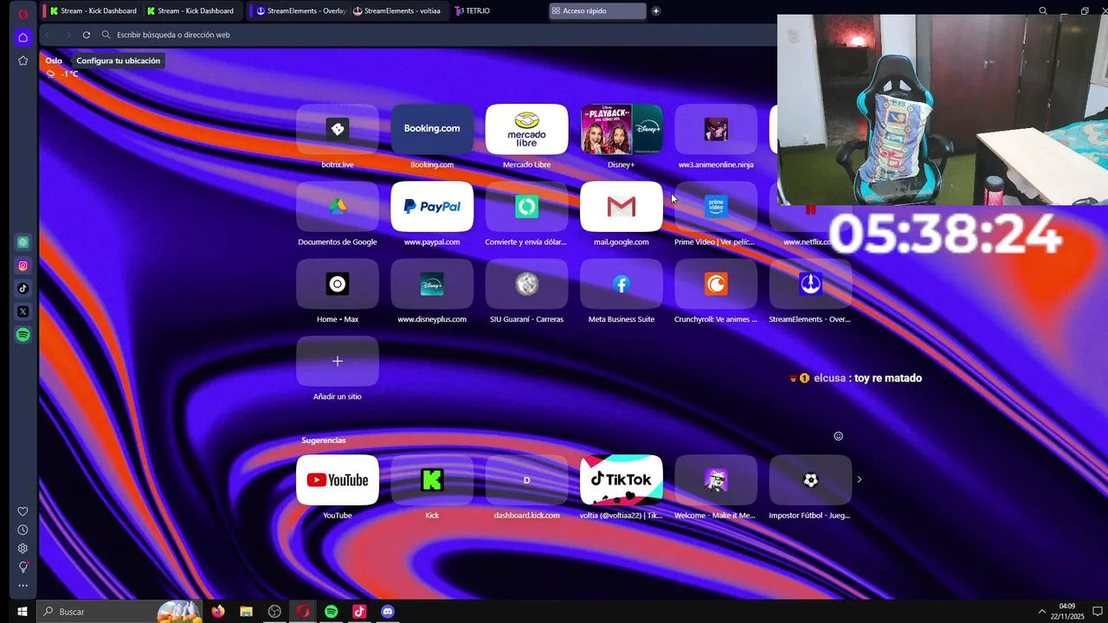Open History clock icon in sidebar
This screenshot has height=623, width=1108.
23,530
